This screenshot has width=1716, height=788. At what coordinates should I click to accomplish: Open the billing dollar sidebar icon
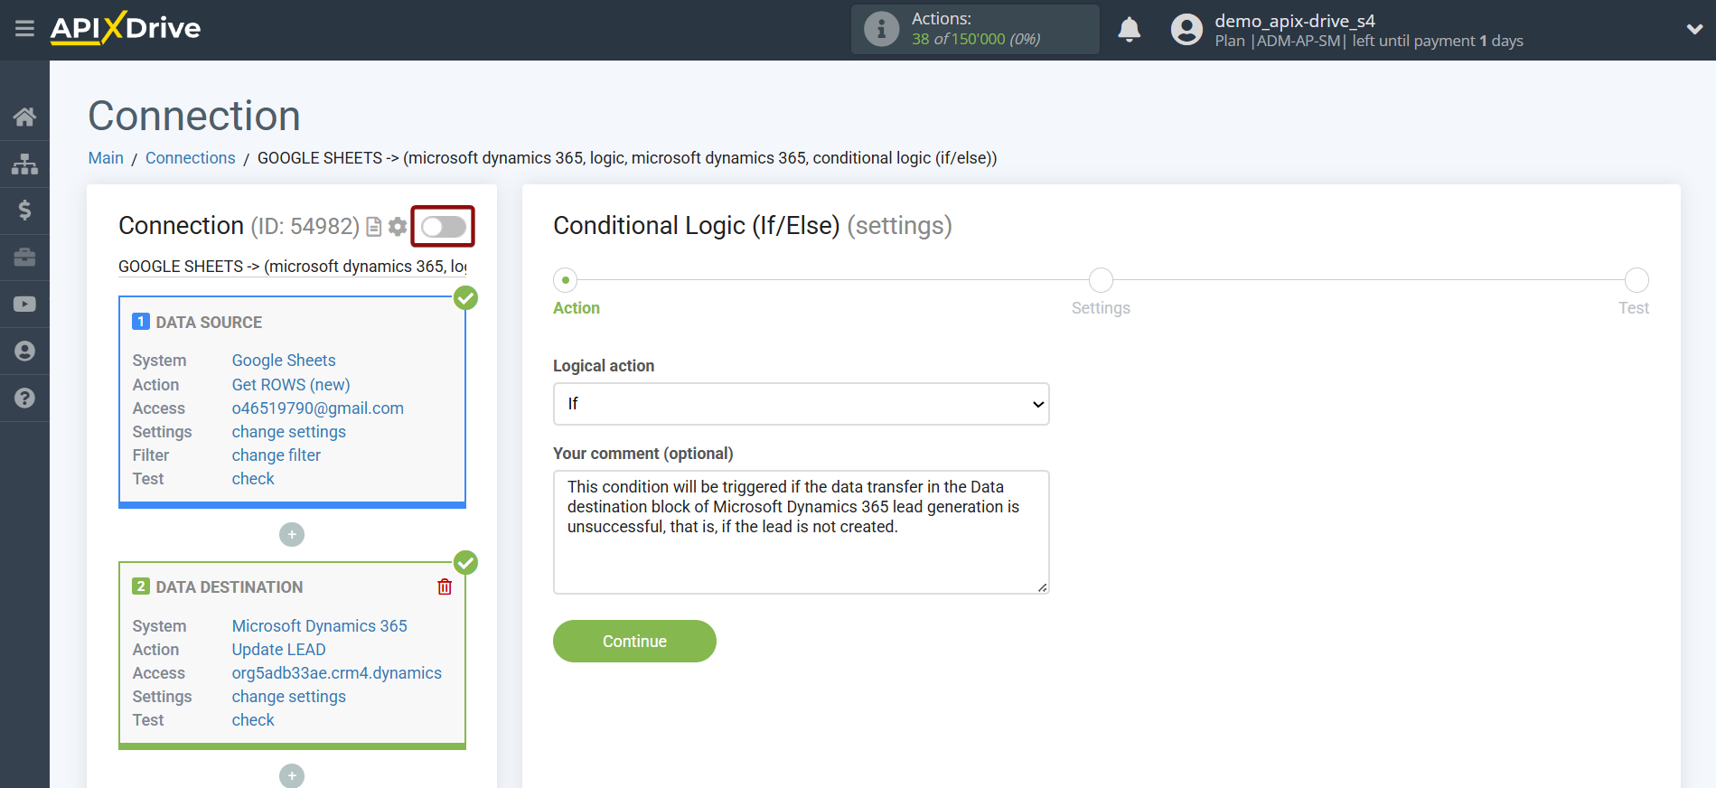(x=24, y=211)
